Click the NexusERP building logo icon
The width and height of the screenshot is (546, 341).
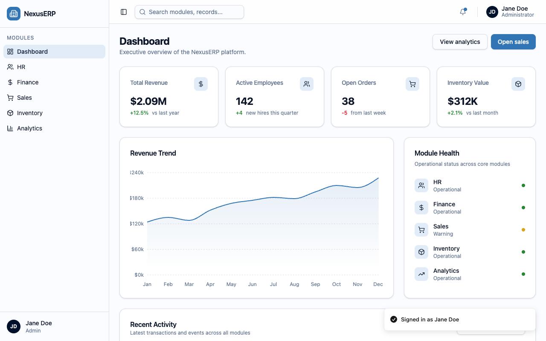pos(14,14)
